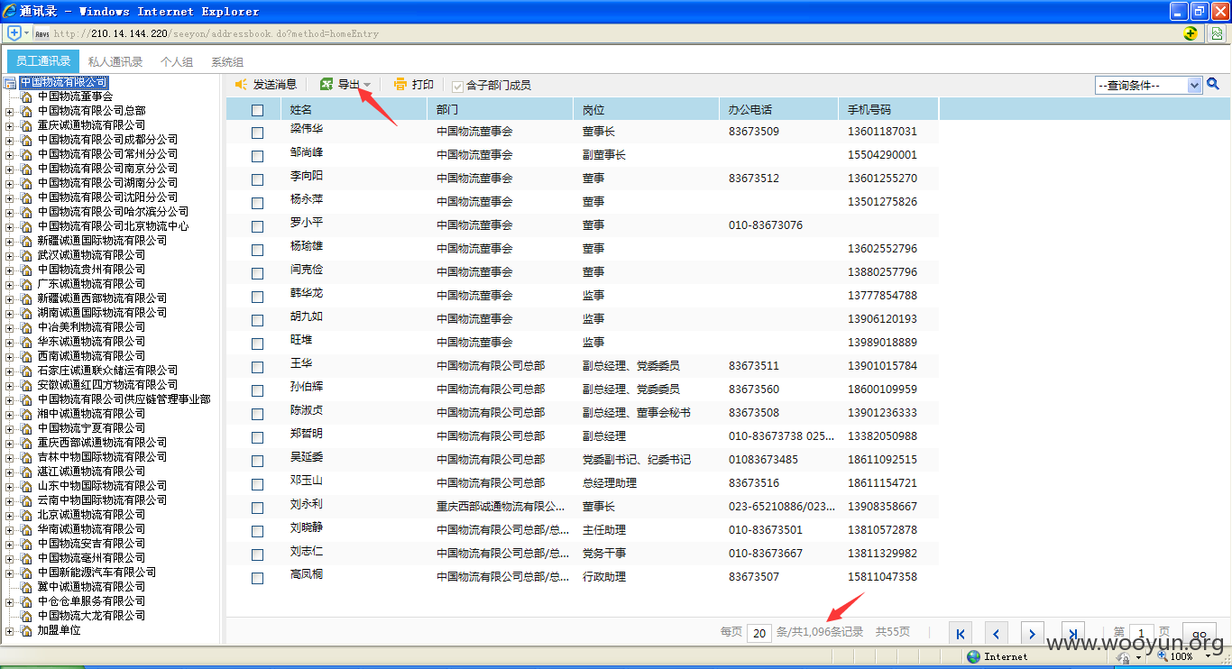Image resolution: width=1232 pixels, height=669 pixels.
Task: Click the Internet zone globe in status bar
Action: coord(973,656)
